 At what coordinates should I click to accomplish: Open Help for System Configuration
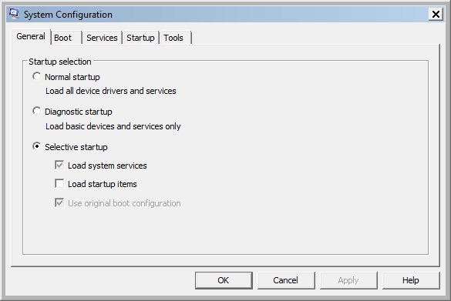(x=411, y=280)
